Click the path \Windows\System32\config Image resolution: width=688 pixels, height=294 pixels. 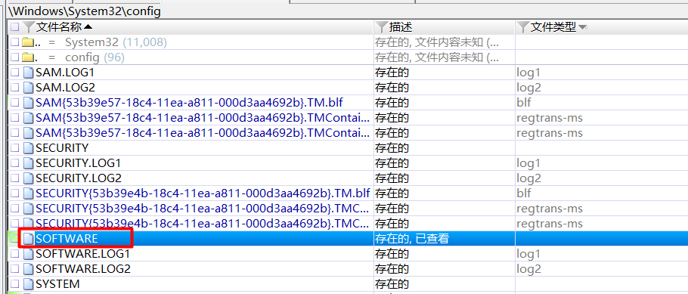(x=84, y=11)
